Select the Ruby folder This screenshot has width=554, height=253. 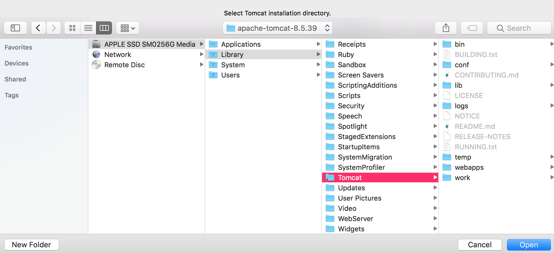click(380, 54)
